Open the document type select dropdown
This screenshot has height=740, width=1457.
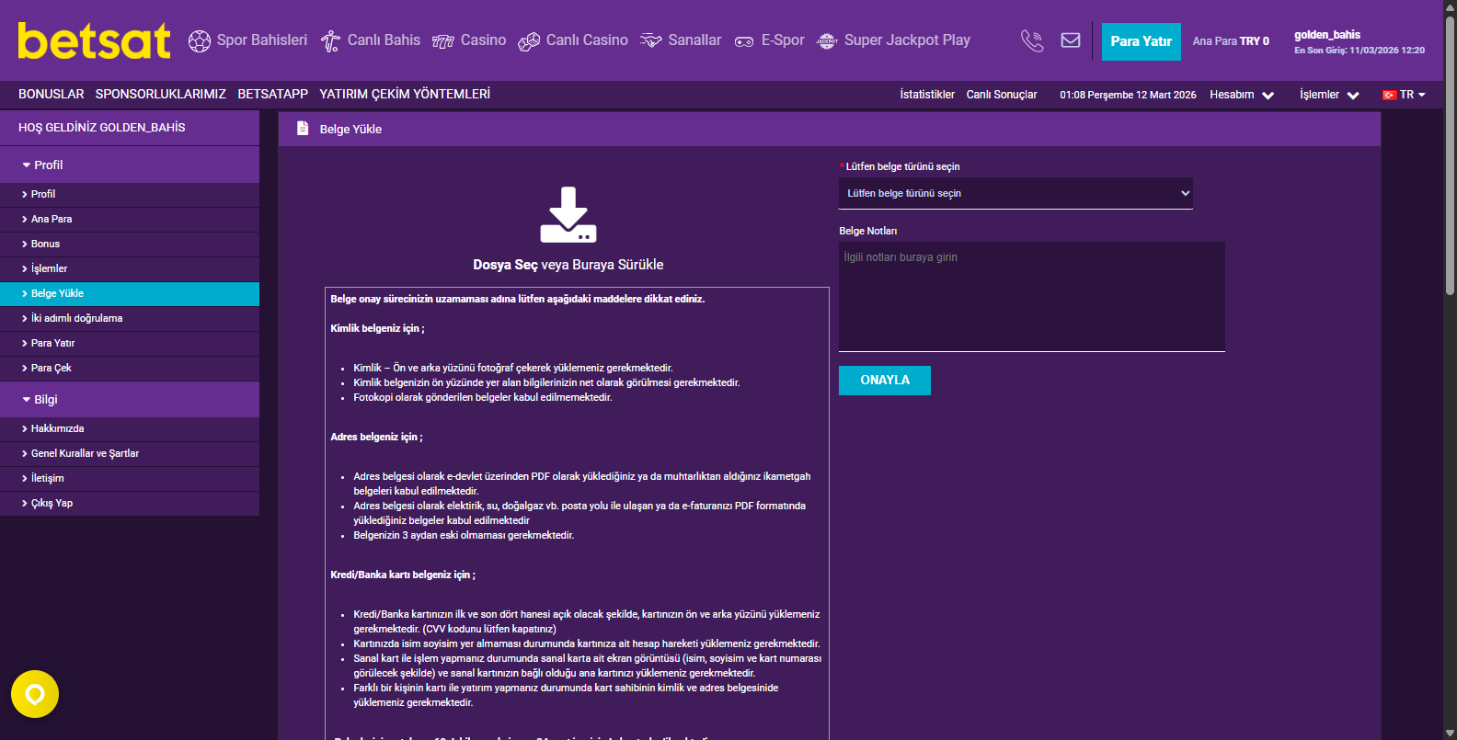coord(1015,193)
